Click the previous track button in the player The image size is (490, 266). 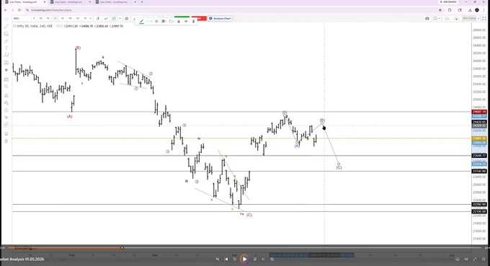[226, 259]
